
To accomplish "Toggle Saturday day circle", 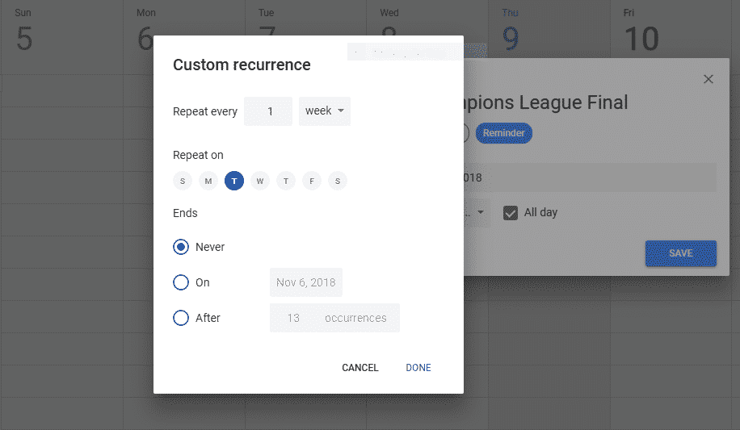I will 338,181.
